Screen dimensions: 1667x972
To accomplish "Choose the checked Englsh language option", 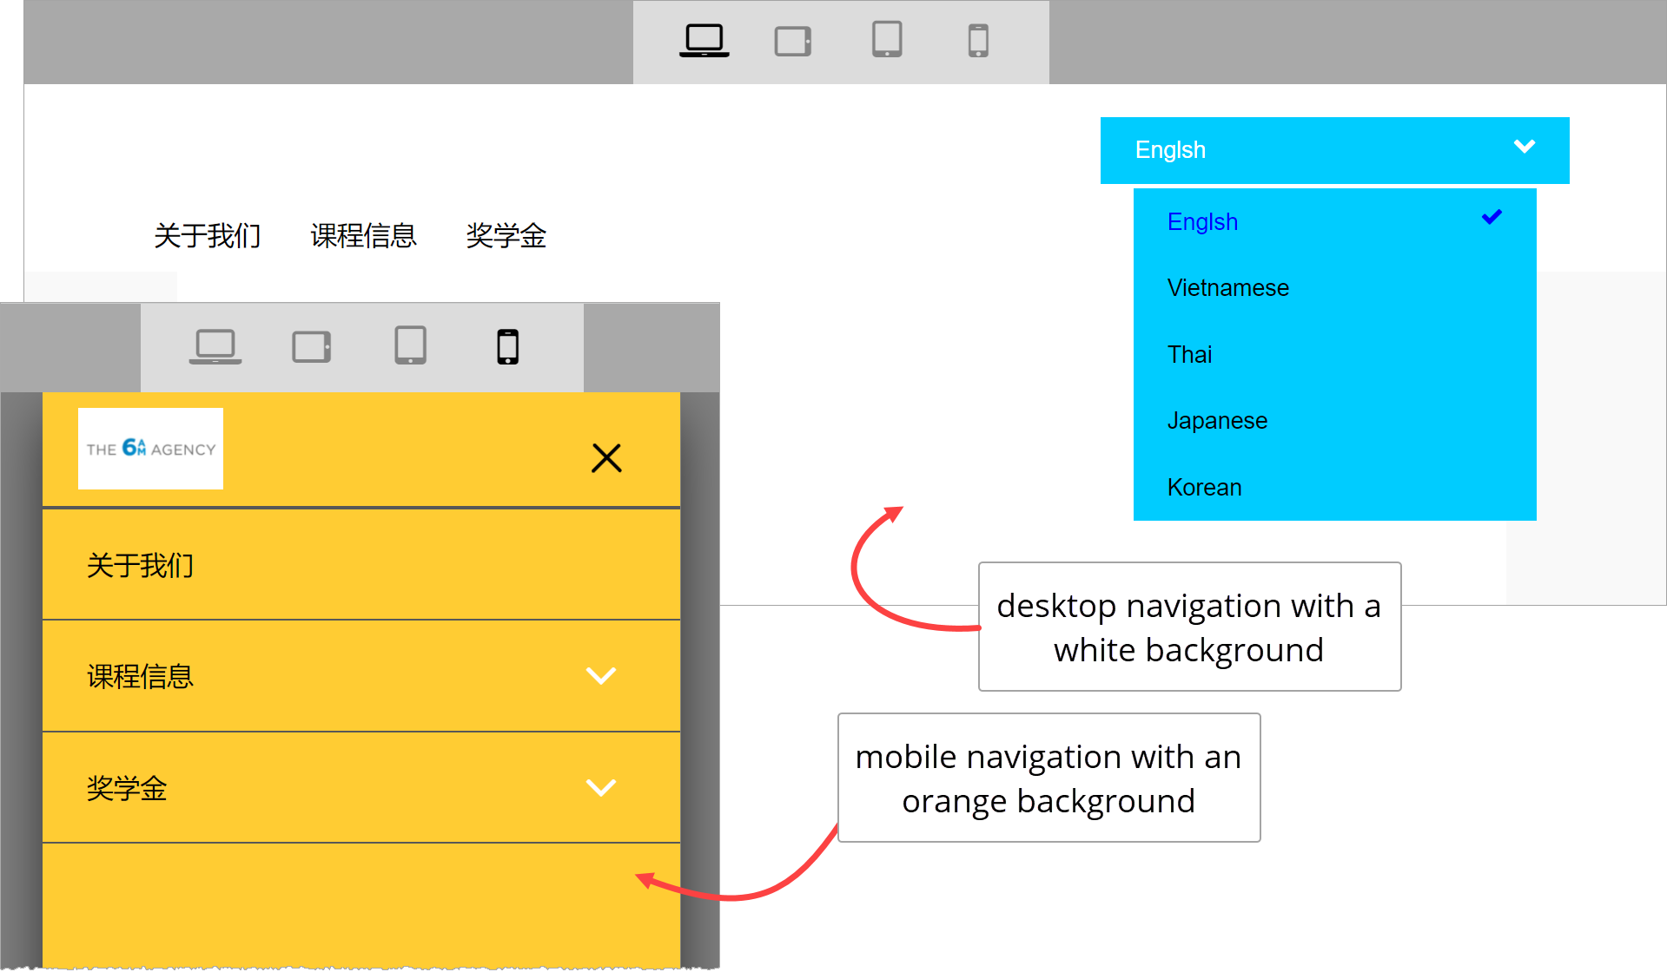I will (x=1203, y=222).
